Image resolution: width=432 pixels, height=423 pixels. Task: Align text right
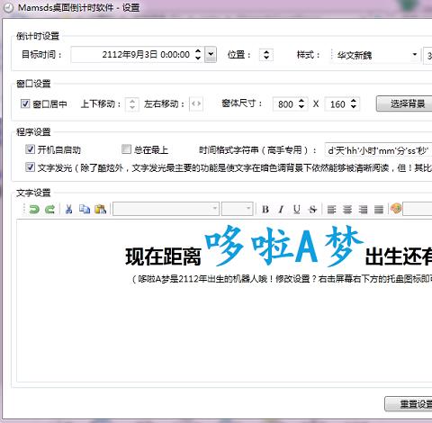pyautogui.click(x=363, y=209)
